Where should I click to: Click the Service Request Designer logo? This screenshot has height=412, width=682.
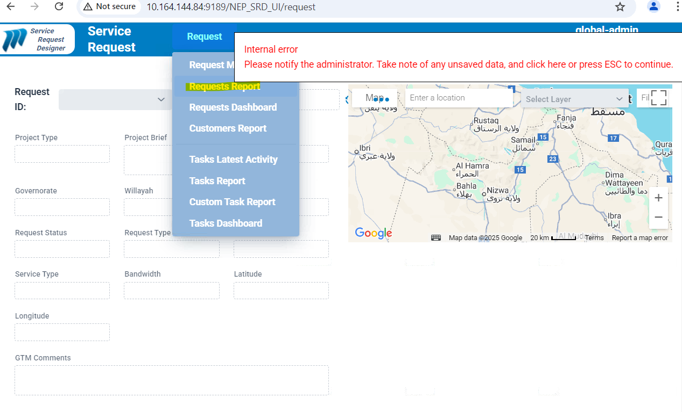pos(38,40)
